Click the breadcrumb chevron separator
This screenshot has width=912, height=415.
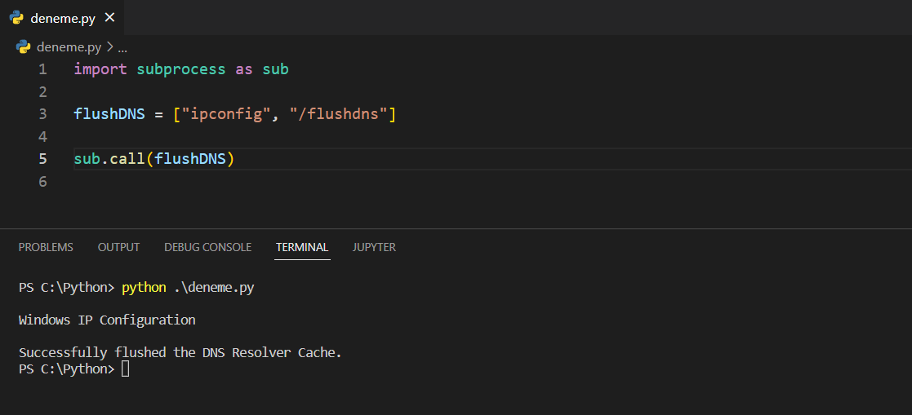pyautogui.click(x=110, y=47)
